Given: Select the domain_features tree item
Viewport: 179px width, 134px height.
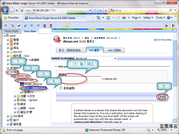Looking at the screenshot, I should point(33,84).
